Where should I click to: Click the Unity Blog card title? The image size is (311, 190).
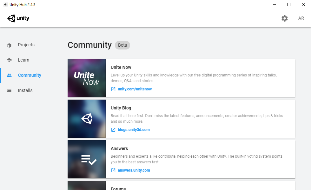[121, 108]
